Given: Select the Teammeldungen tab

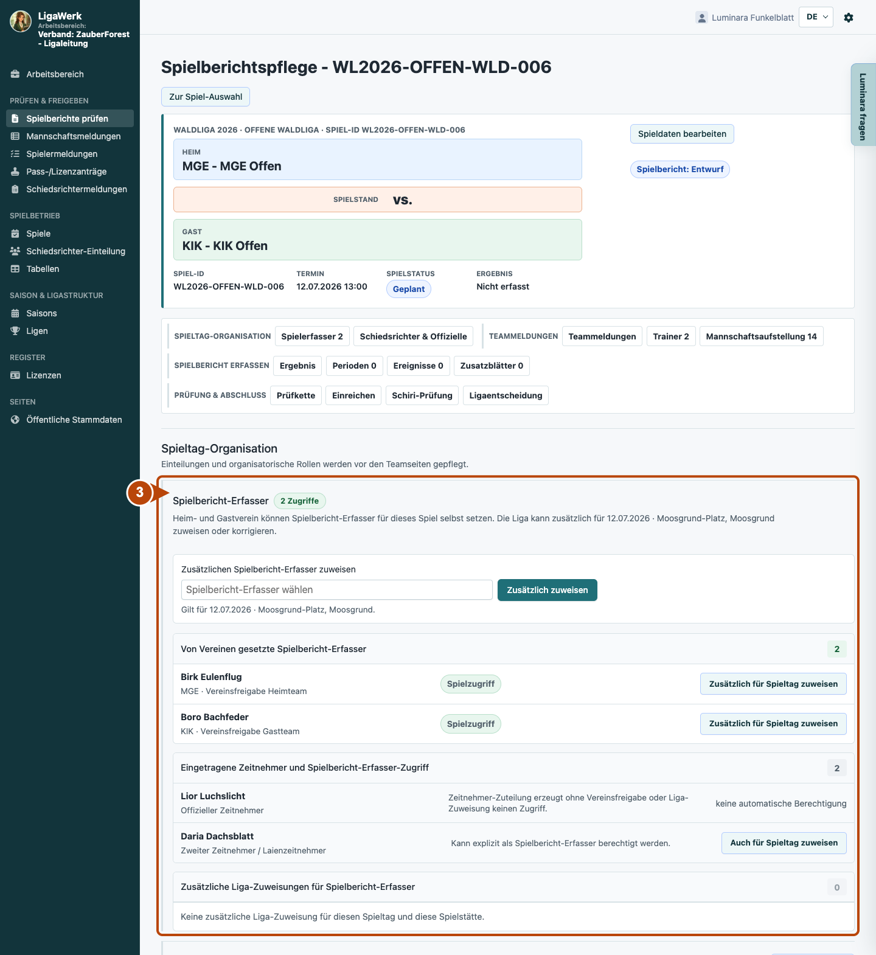Looking at the screenshot, I should [602, 336].
